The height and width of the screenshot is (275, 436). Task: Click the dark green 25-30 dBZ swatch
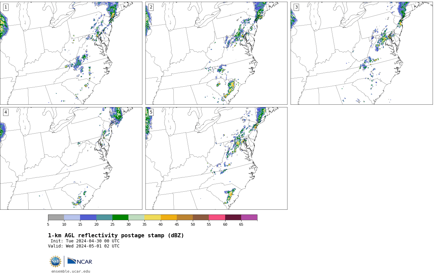coord(120,218)
